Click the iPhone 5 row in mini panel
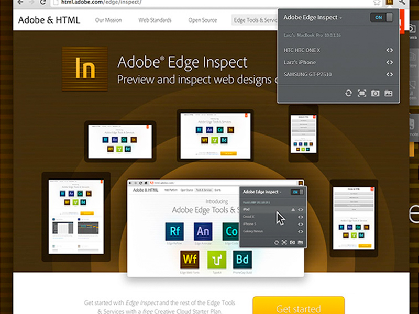419x314 pixels. pos(273,224)
